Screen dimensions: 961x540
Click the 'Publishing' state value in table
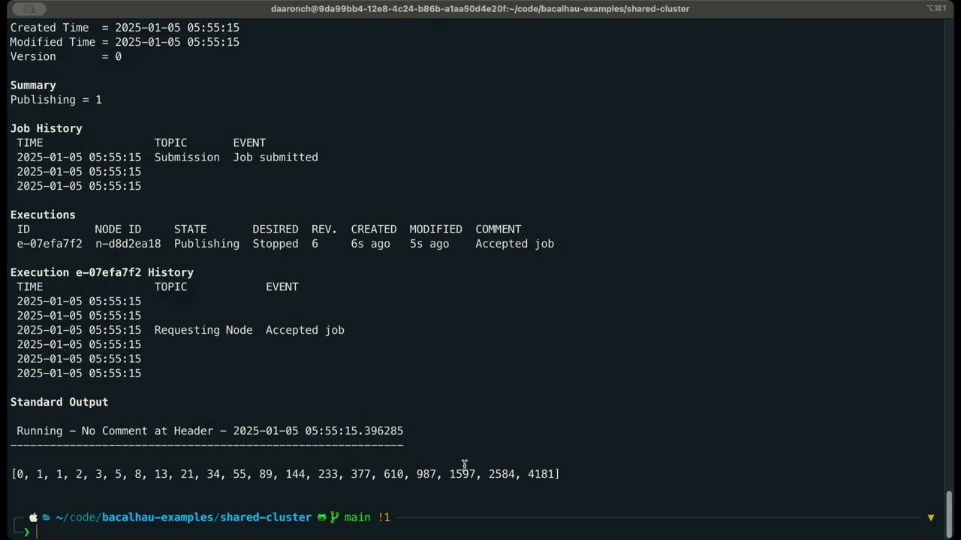click(x=206, y=244)
